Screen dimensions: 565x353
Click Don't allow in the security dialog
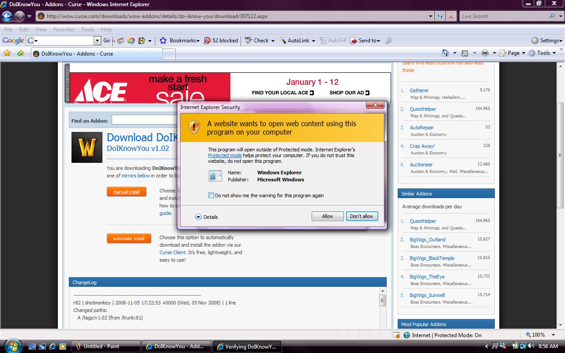pyautogui.click(x=362, y=216)
